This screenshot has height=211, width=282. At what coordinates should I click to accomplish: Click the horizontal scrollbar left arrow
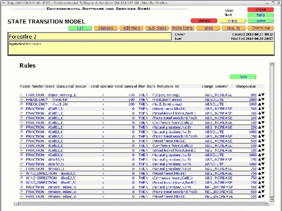(16, 204)
